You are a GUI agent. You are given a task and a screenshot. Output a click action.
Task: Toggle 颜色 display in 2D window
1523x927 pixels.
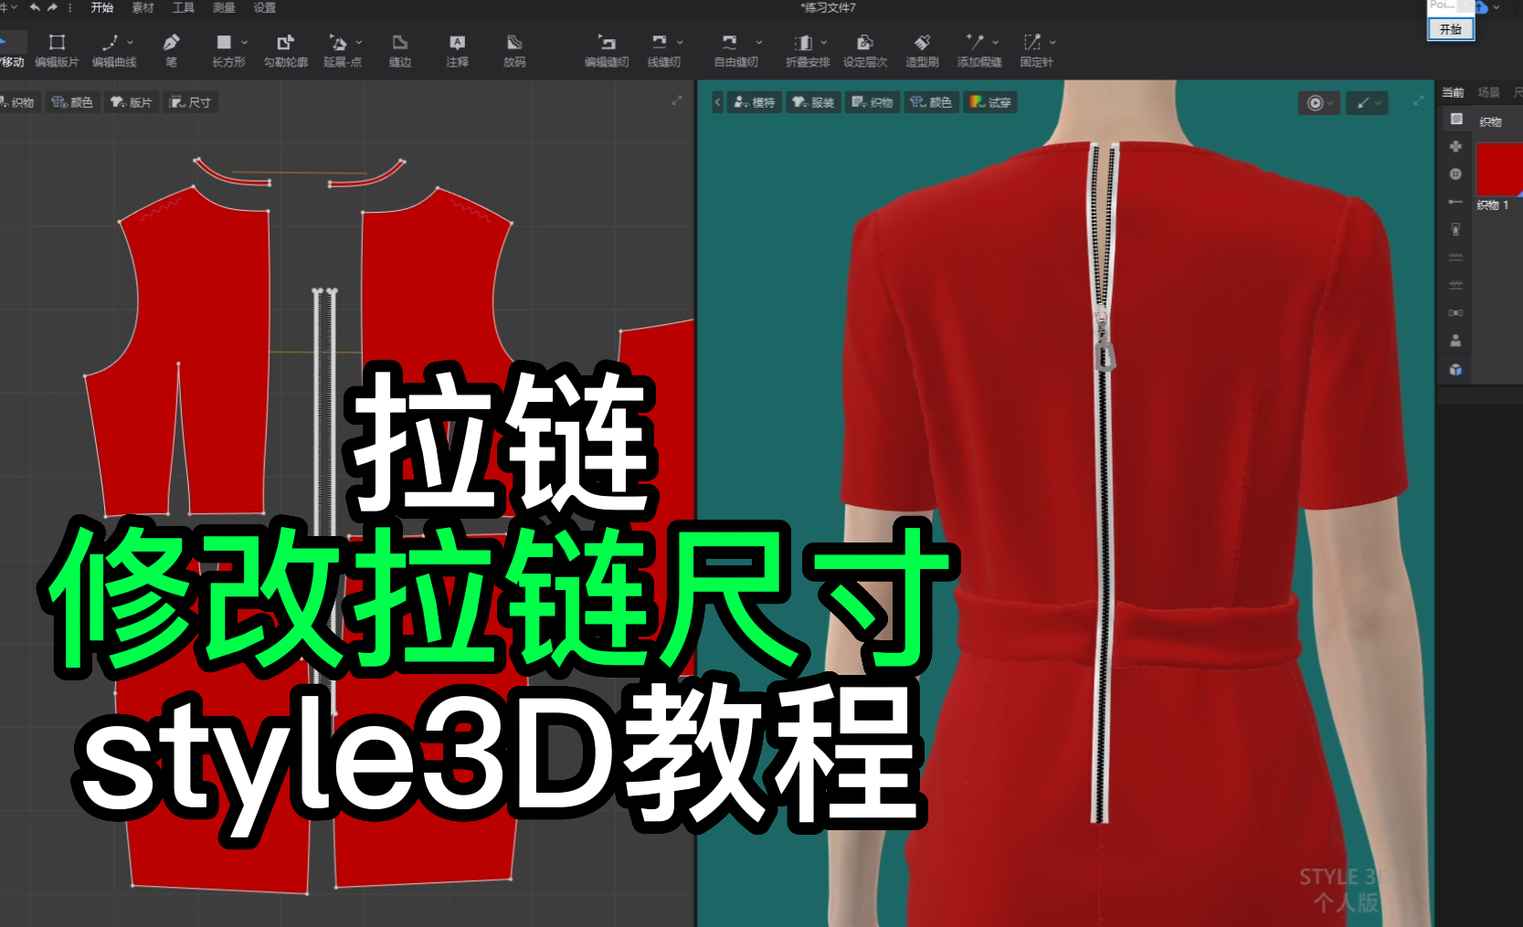[x=72, y=102]
